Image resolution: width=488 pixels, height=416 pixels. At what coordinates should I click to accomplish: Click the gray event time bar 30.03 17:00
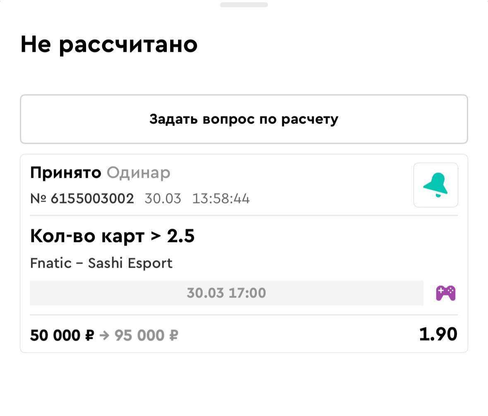click(x=226, y=293)
